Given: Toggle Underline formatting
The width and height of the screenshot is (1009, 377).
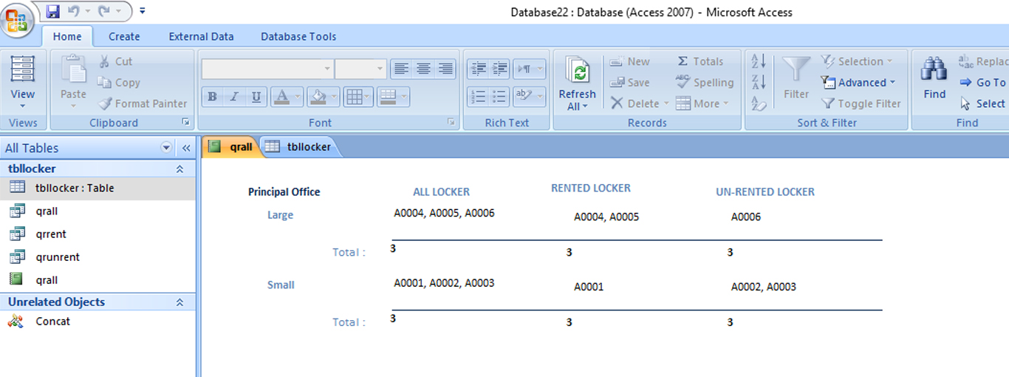Looking at the screenshot, I should coord(256,97).
